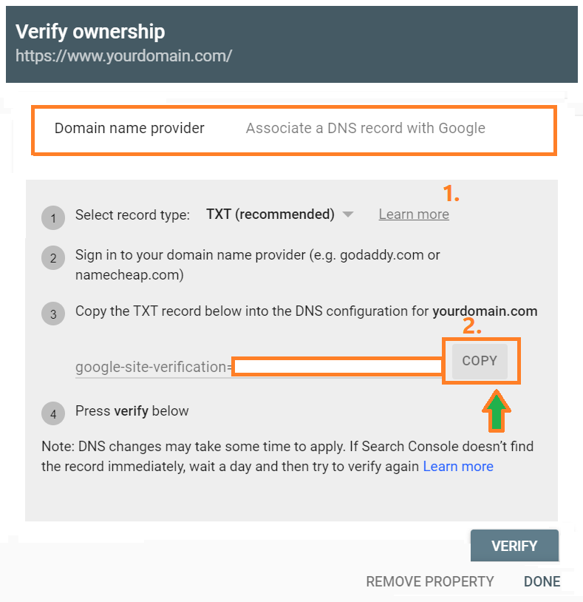The width and height of the screenshot is (583, 602).
Task: Click Associate a DNS record with Google
Action: (x=366, y=128)
